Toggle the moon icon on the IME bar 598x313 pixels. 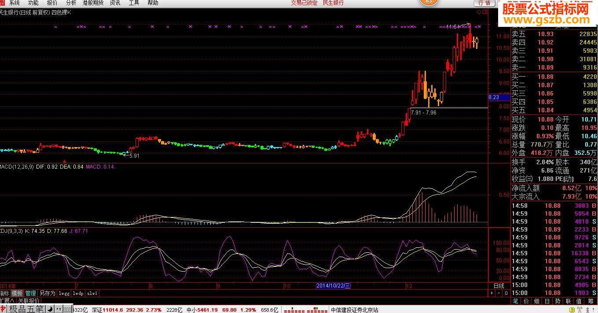pyautogui.click(x=50, y=309)
